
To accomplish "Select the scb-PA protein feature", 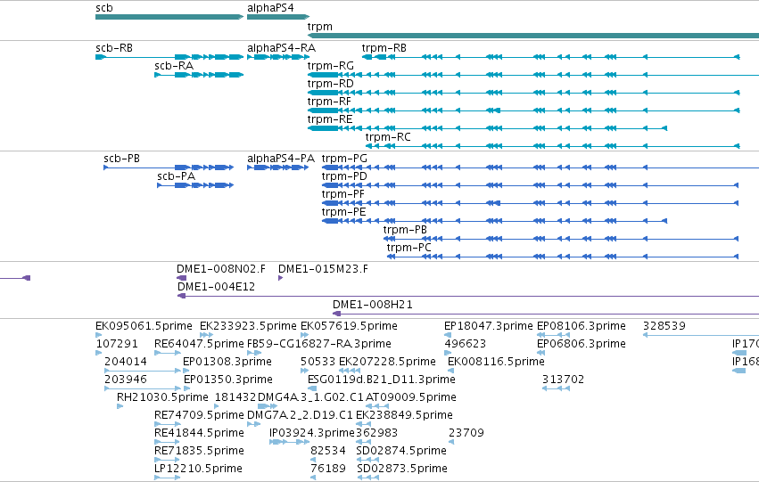I will coord(195,185).
